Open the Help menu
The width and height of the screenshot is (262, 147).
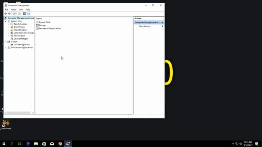click(x=28, y=10)
